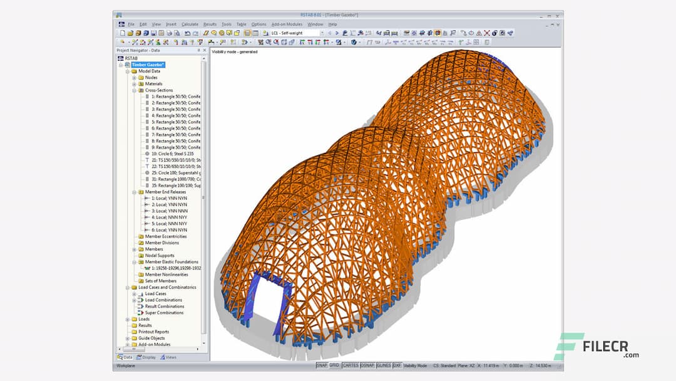Select the Save icon in the toolbar
The height and width of the screenshot is (381, 676).
[153, 32]
